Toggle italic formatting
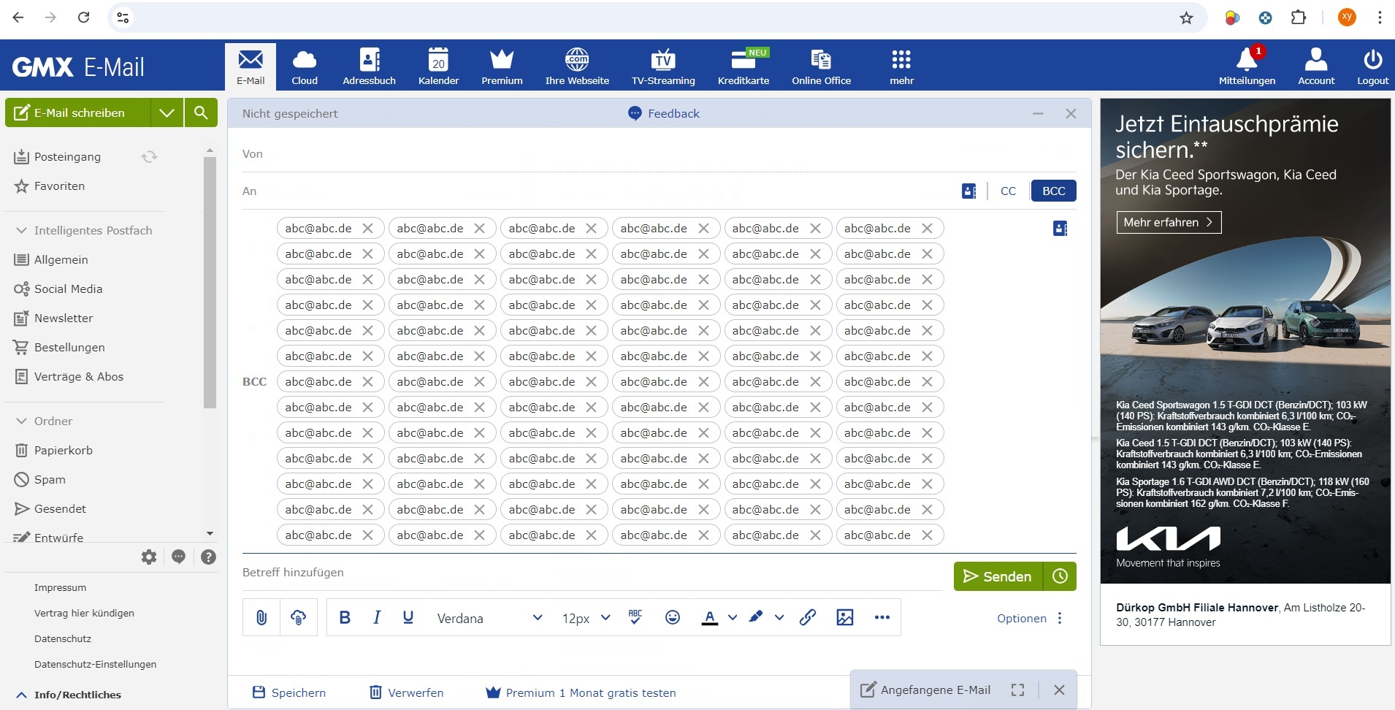 pos(377,618)
